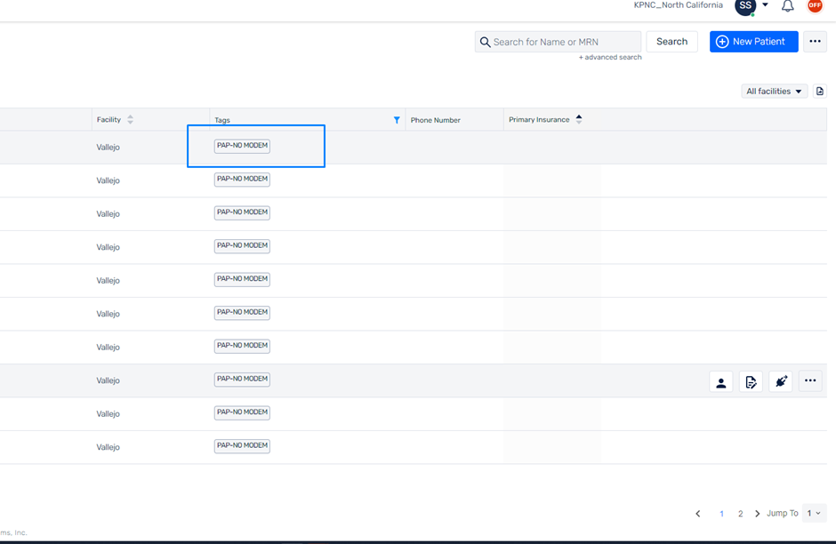Open the advanced search link
Image resolution: width=836 pixels, height=544 pixels.
[610, 57]
